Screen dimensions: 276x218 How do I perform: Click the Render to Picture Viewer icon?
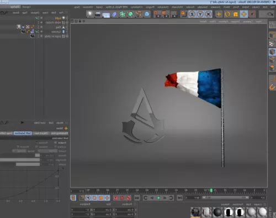(166, 14)
